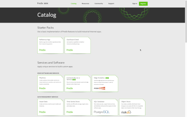Open the Time Series Store card

click(x=78, y=107)
